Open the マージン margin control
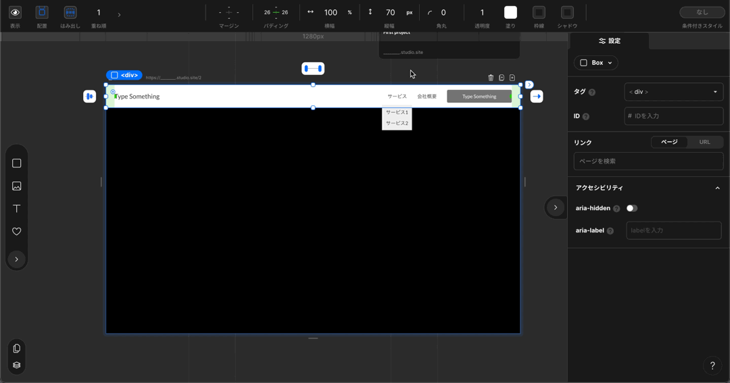Image resolution: width=730 pixels, height=383 pixels. click(x=228, y=13)
